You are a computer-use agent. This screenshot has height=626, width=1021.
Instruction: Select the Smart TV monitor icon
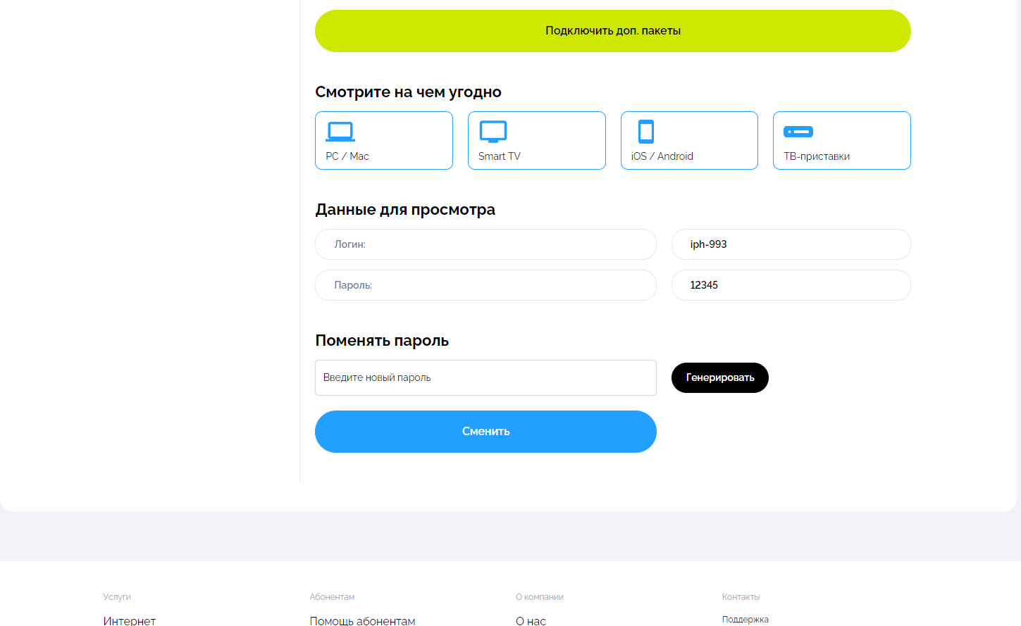coord(493,132)
